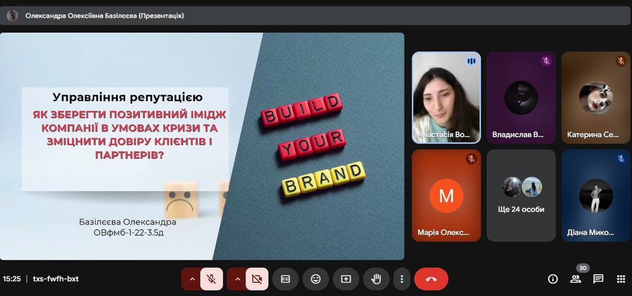The image size is (632, 296).
Task: Click the name label 'Анастасія Во...'
Action: coord(444,134)
